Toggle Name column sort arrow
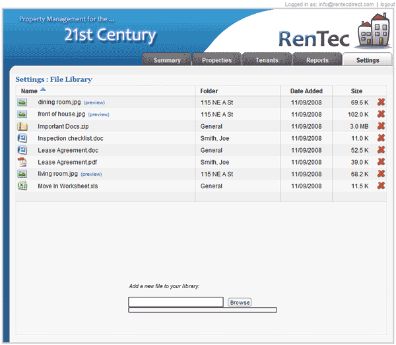Screen dimensions: 396x345 [x=43, y=89]
